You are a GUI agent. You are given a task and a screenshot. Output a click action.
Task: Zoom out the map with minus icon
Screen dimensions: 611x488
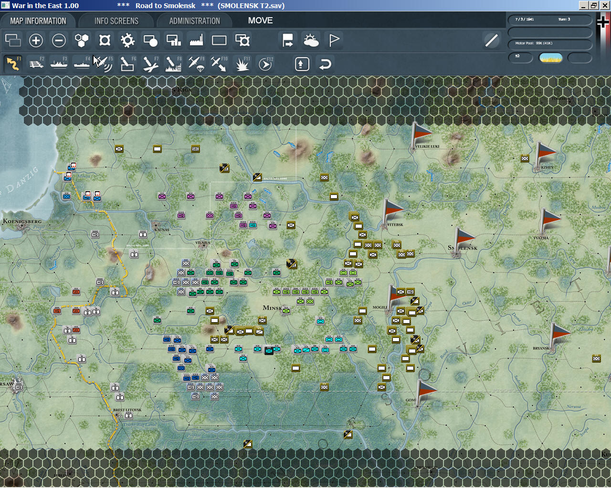pyautogui.click(x=59, y=41)
